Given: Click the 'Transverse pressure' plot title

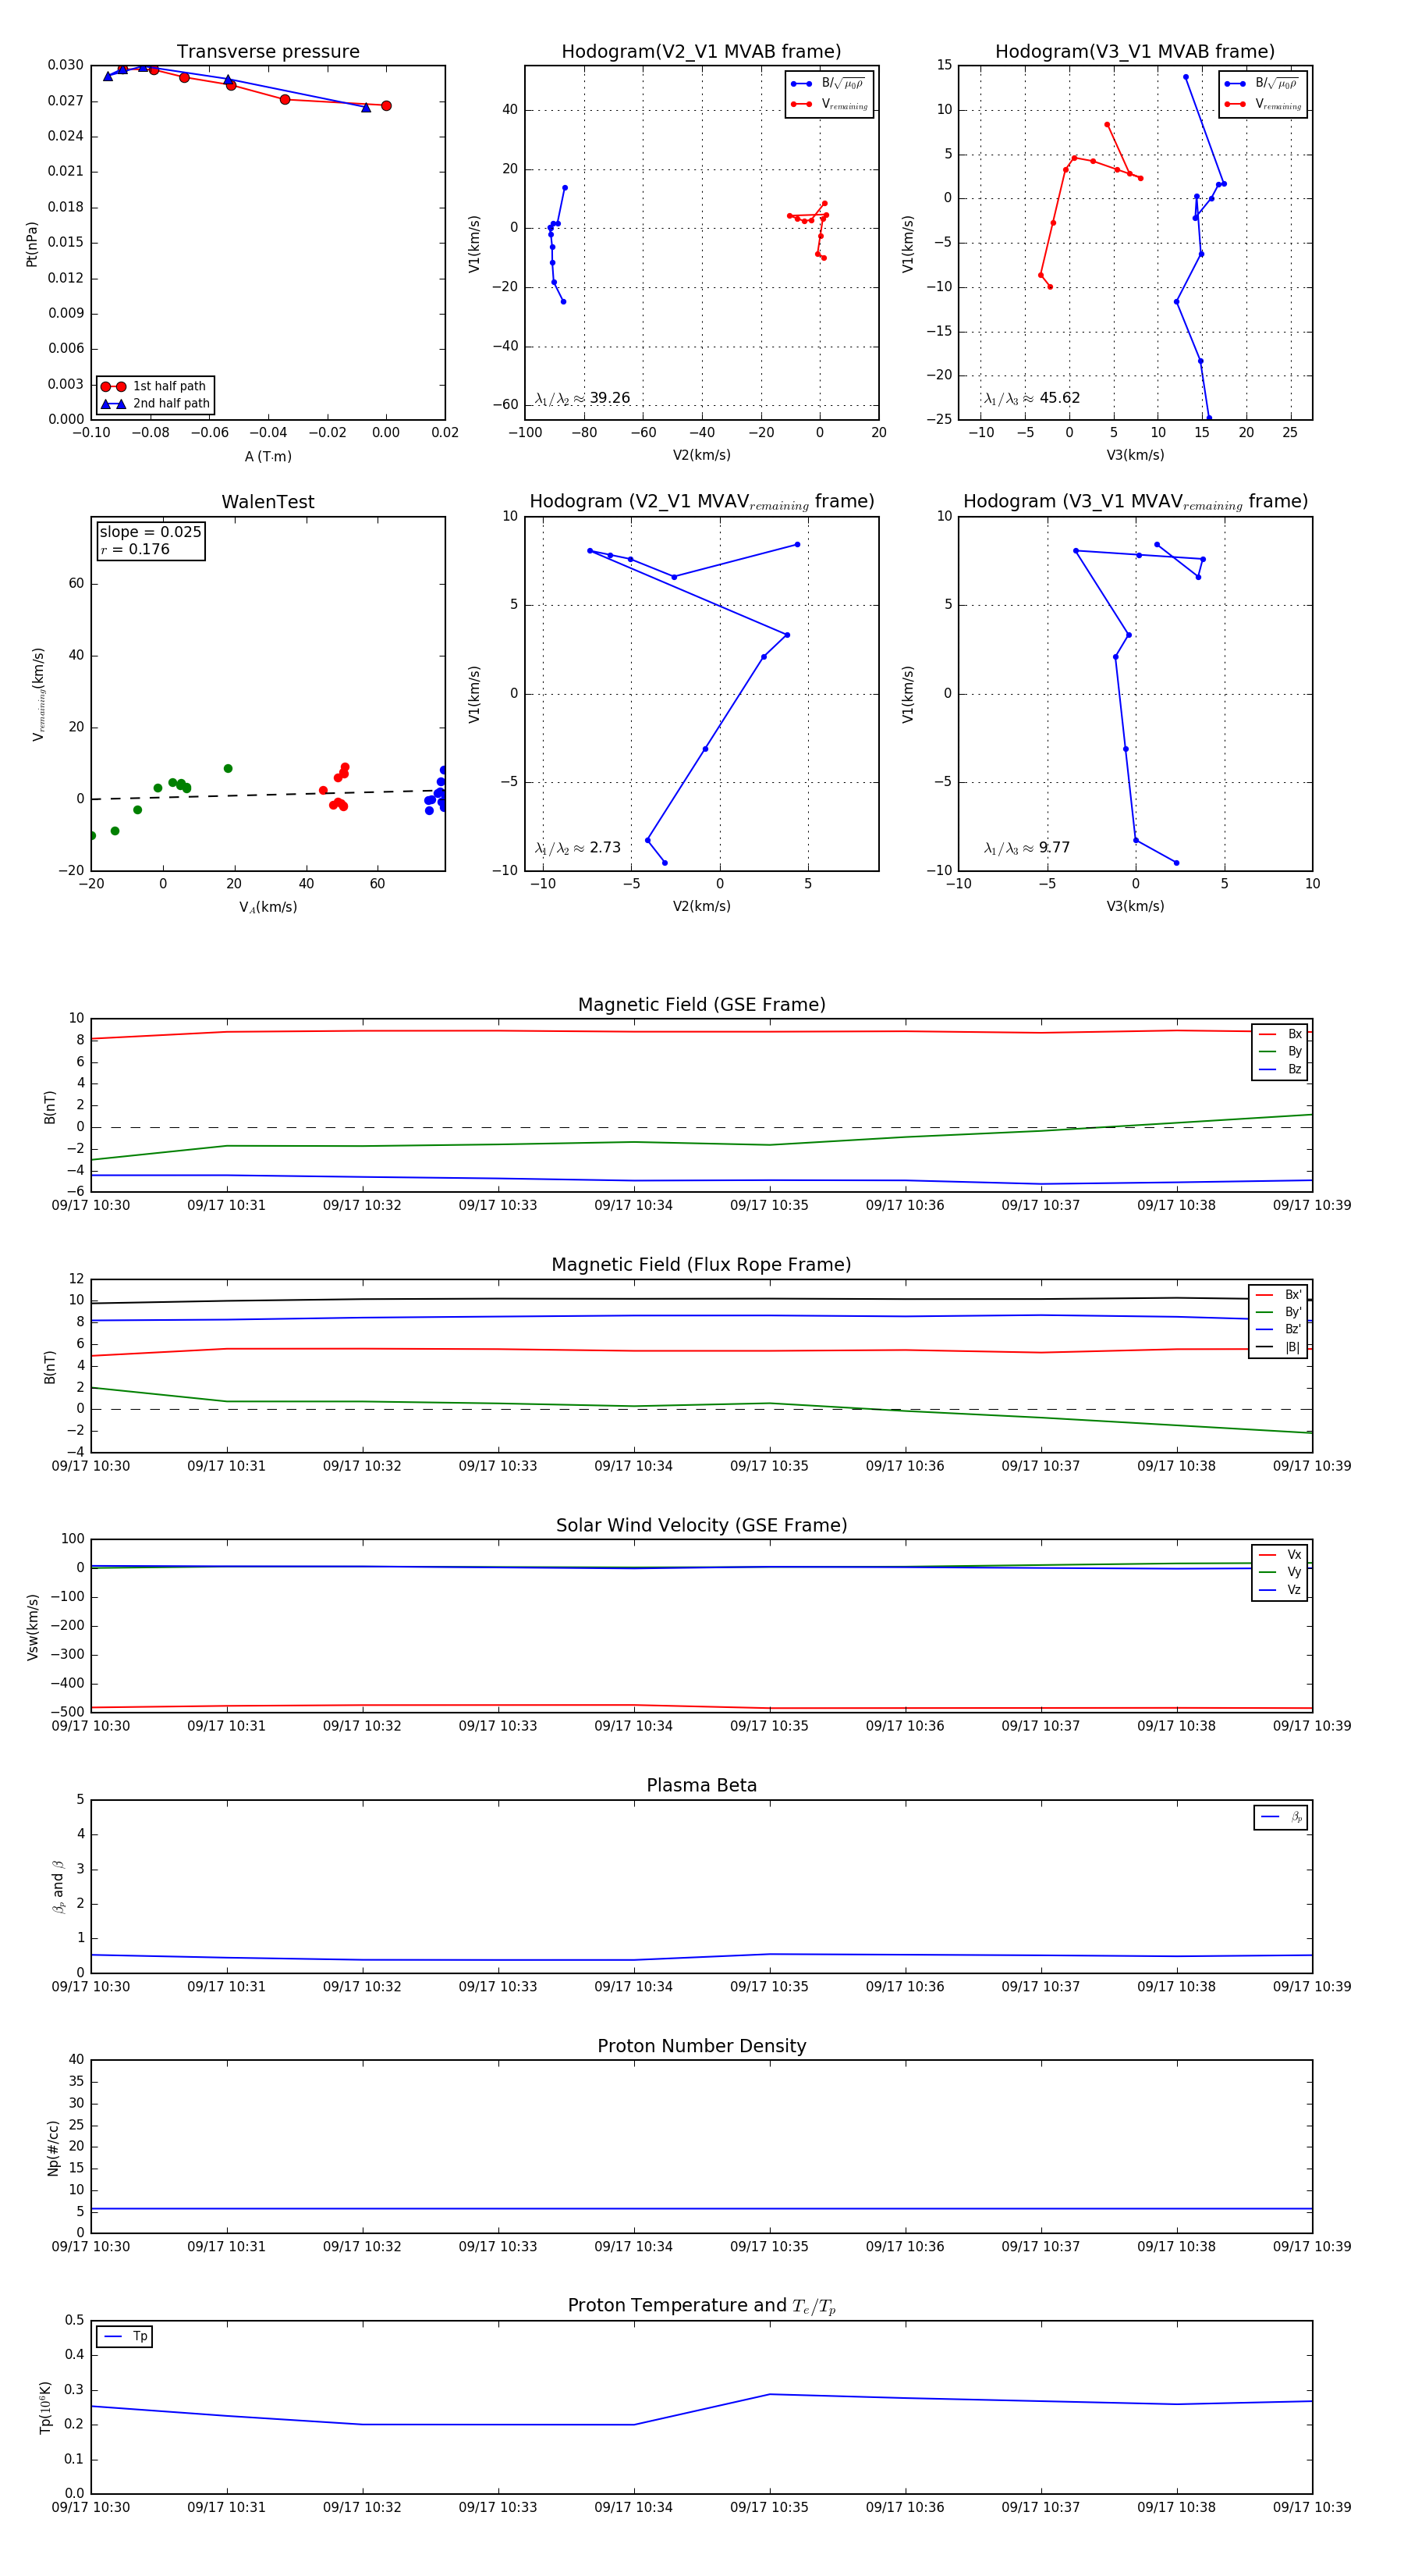Looking at the screenshot, I should (268, 52).
